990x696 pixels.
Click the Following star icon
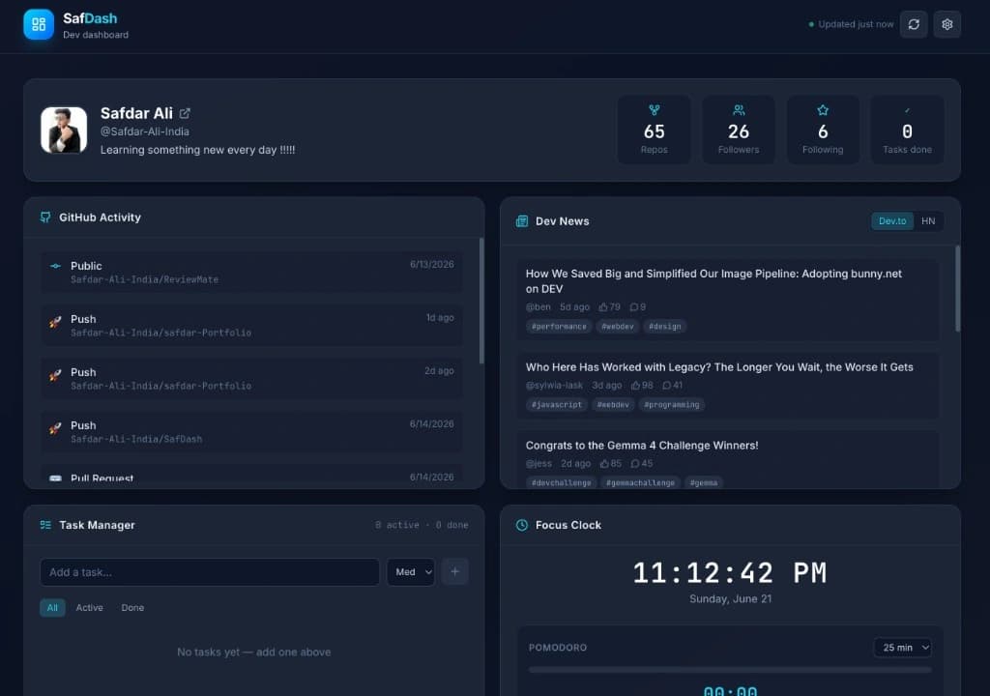823,110
